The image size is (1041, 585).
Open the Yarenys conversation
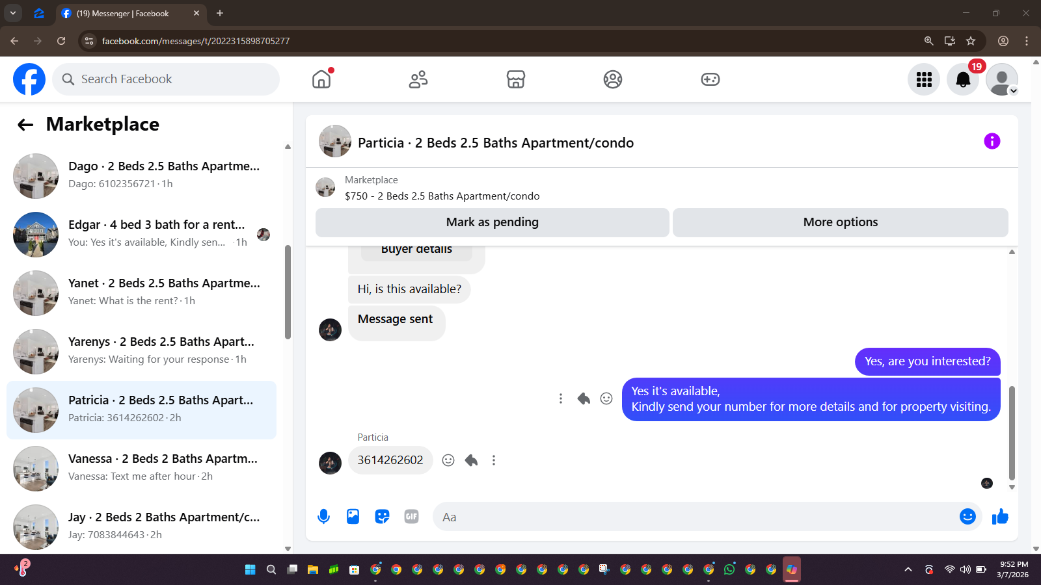tap(141, 352)
